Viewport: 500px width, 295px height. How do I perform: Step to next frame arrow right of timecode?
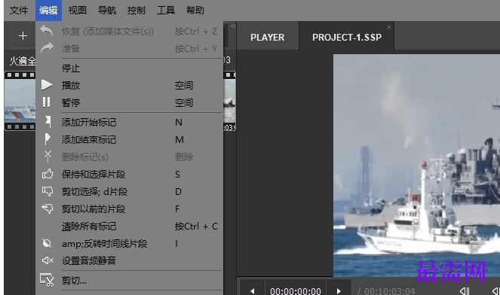(x=339, y=290)
